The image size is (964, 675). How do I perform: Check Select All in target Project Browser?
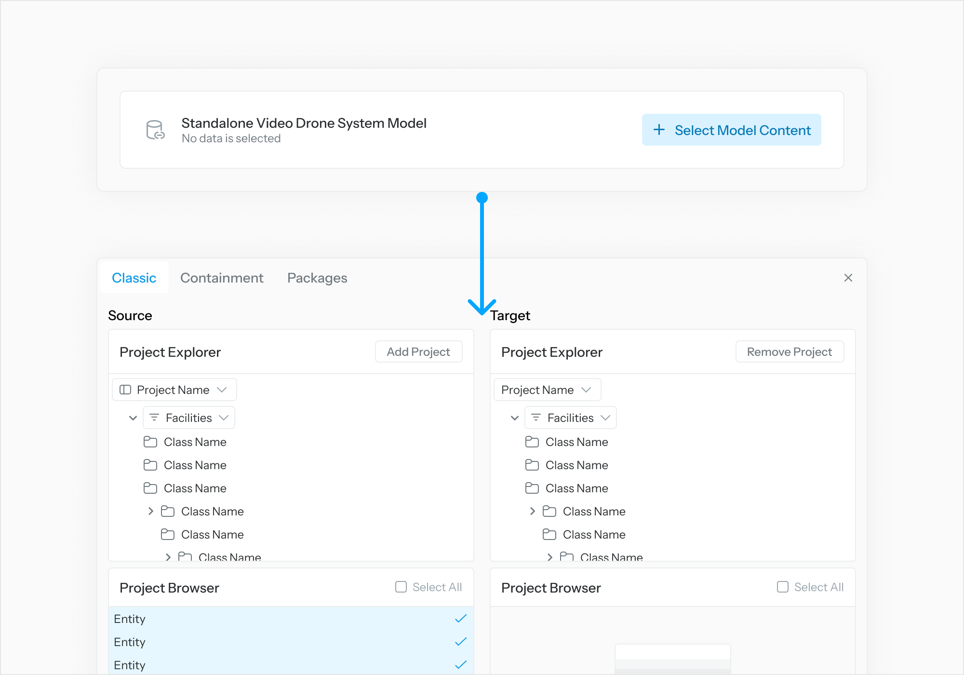pos(783,587)
